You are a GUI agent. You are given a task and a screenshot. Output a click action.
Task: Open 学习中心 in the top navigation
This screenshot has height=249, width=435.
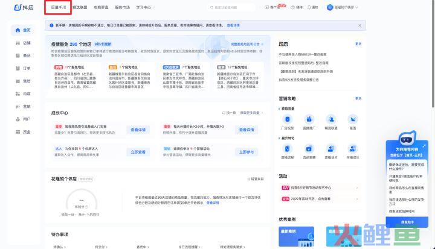coord(143,7)
